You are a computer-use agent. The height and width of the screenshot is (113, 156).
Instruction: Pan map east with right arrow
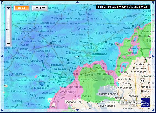(153, 56)
